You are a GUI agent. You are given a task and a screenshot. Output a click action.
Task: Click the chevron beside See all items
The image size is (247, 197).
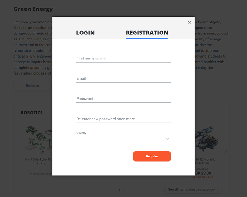217,190
